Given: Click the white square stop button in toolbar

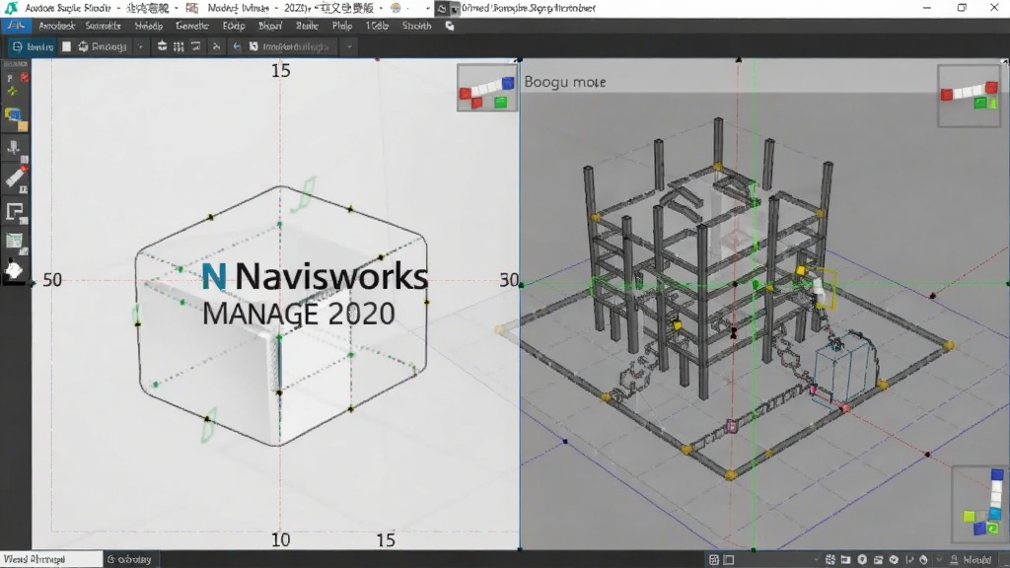Looking at the screenshot, I should tap(66, 46).
